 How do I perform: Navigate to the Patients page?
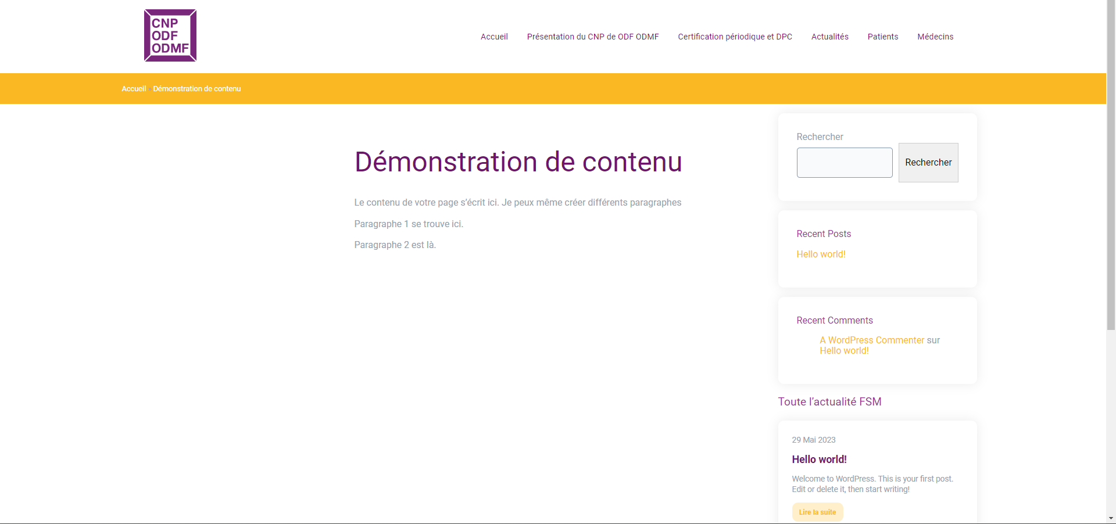882,37
